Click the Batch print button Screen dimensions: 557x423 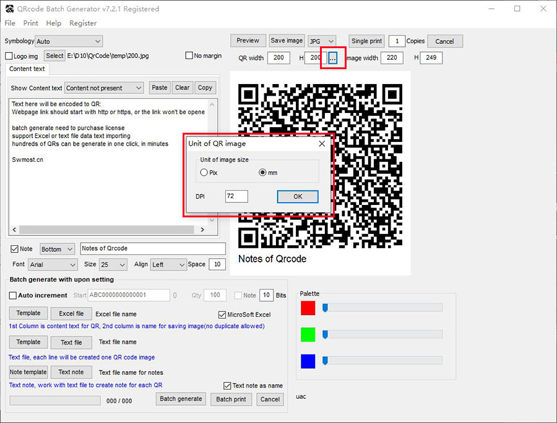[231, 400]
